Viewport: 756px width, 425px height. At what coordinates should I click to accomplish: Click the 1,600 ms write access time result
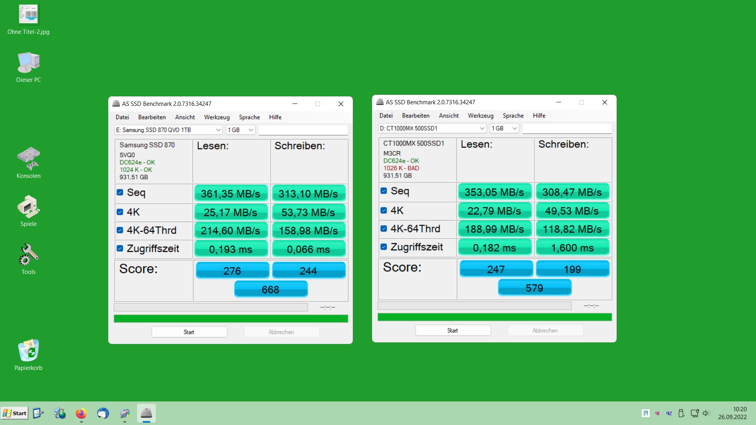(573, 248)
